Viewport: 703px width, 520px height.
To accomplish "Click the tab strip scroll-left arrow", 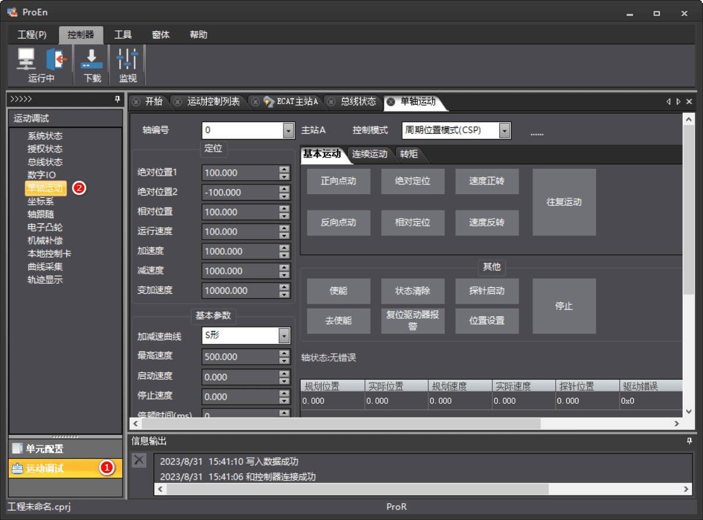I will point(669,102).
